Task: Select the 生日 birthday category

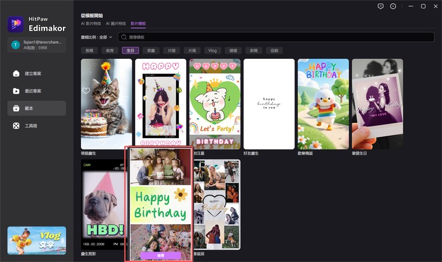Action: pos(130,51)
